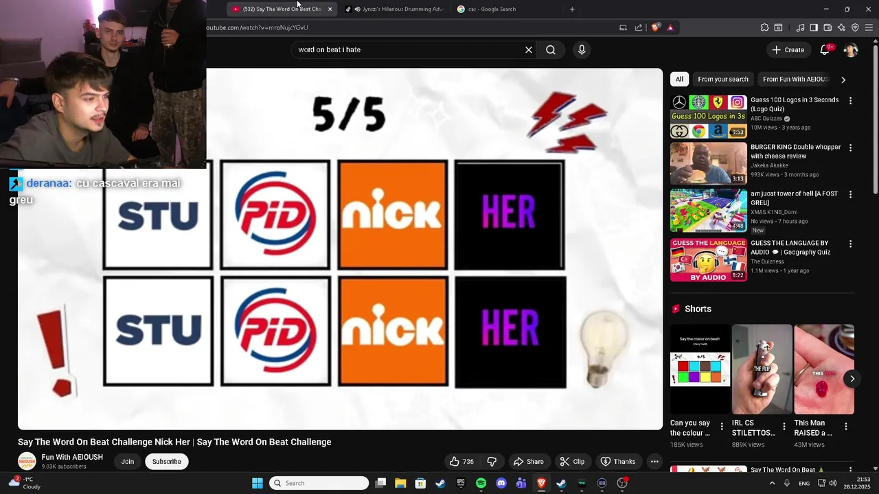Viewport: 879px width, 494px height.
Task: Click the Join channel button
Action: coord(128,462)
